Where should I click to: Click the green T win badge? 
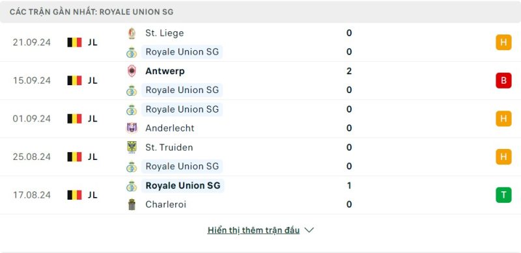click(x=503, y=195)
